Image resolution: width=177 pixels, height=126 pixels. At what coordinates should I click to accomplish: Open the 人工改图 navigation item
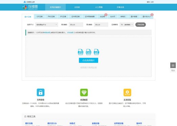click(x=99, y=7)
